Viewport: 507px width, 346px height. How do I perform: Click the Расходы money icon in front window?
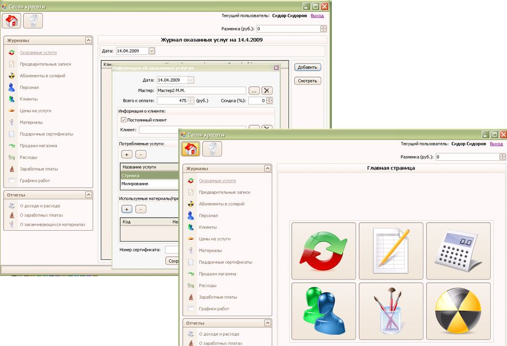tap(191, 285)
